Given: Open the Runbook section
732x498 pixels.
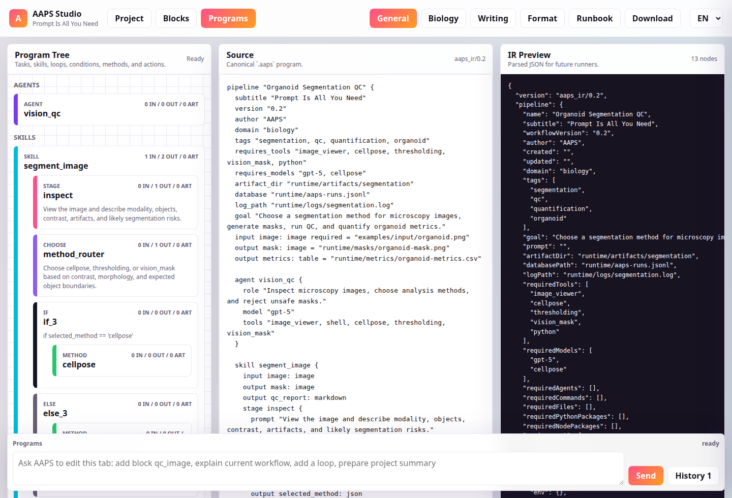Looking at the screenshot, I should coord(595,18).
